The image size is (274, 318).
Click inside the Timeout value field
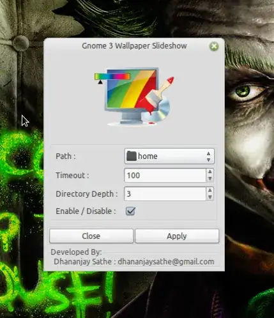pos(165,176)
